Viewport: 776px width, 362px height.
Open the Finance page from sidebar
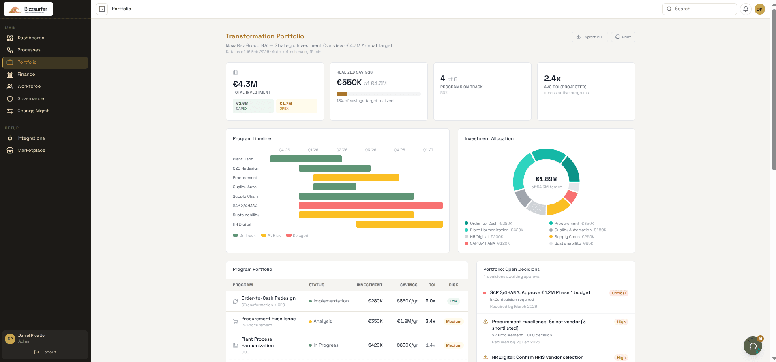26,75
